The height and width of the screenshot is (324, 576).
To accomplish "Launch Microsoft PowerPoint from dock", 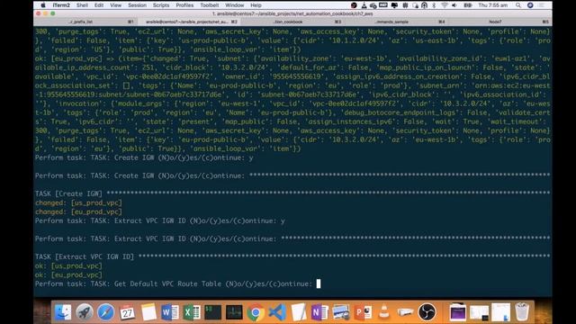I will pos(363,312).
